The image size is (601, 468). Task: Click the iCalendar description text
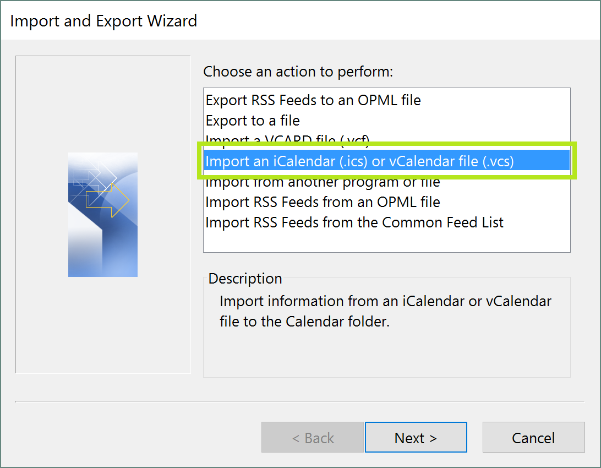(x=385, y=311)
